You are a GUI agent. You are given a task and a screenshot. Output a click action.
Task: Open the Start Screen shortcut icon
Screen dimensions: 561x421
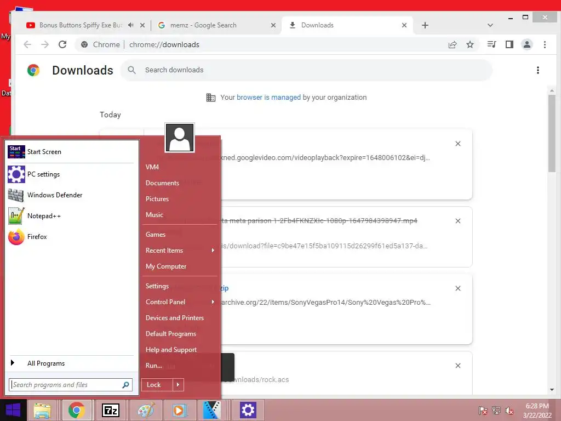16,152
